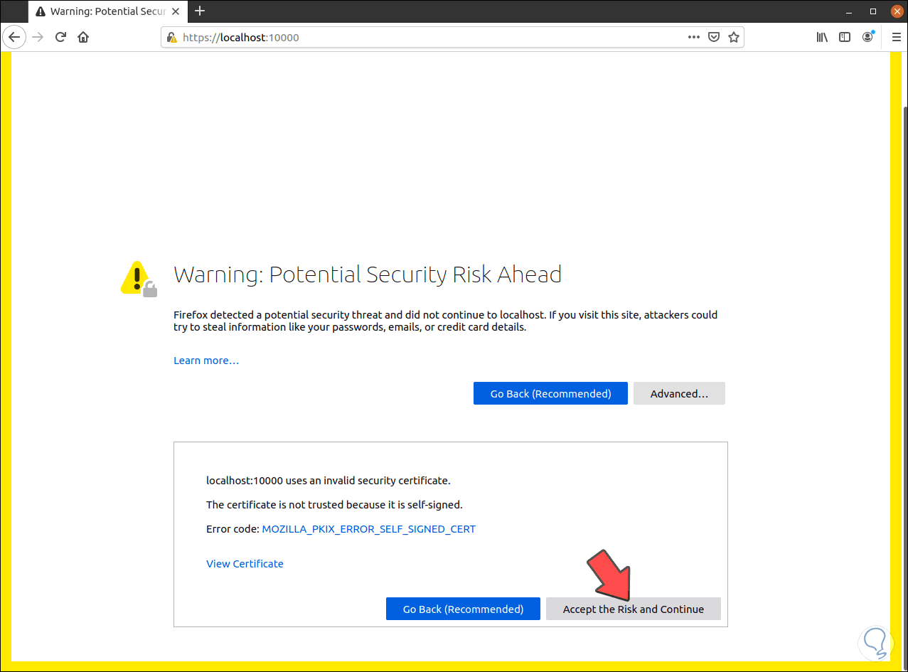This screenshot has height=672, width=908.
Task: Click the localhost:10000 address bar field
Action: click(427, 37)
